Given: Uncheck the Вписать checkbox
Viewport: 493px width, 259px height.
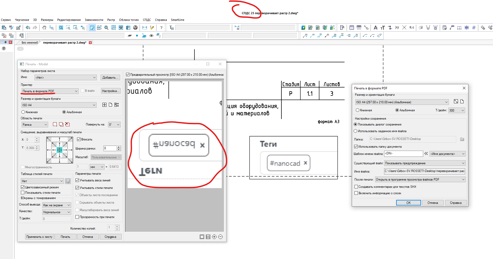Looking at the screenshot, I should 79,139.
